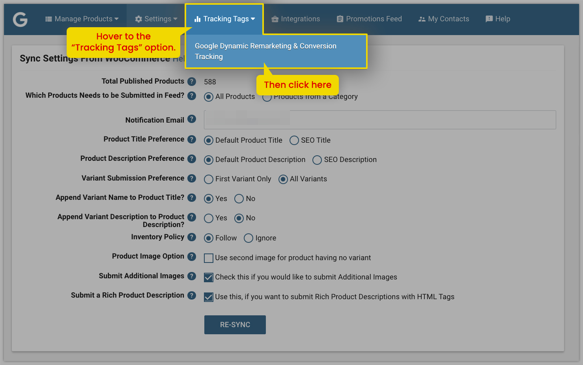Expand the Manage Products dropdown caret
The height and width of the screenshot is (365, 583).
[116, 19]
